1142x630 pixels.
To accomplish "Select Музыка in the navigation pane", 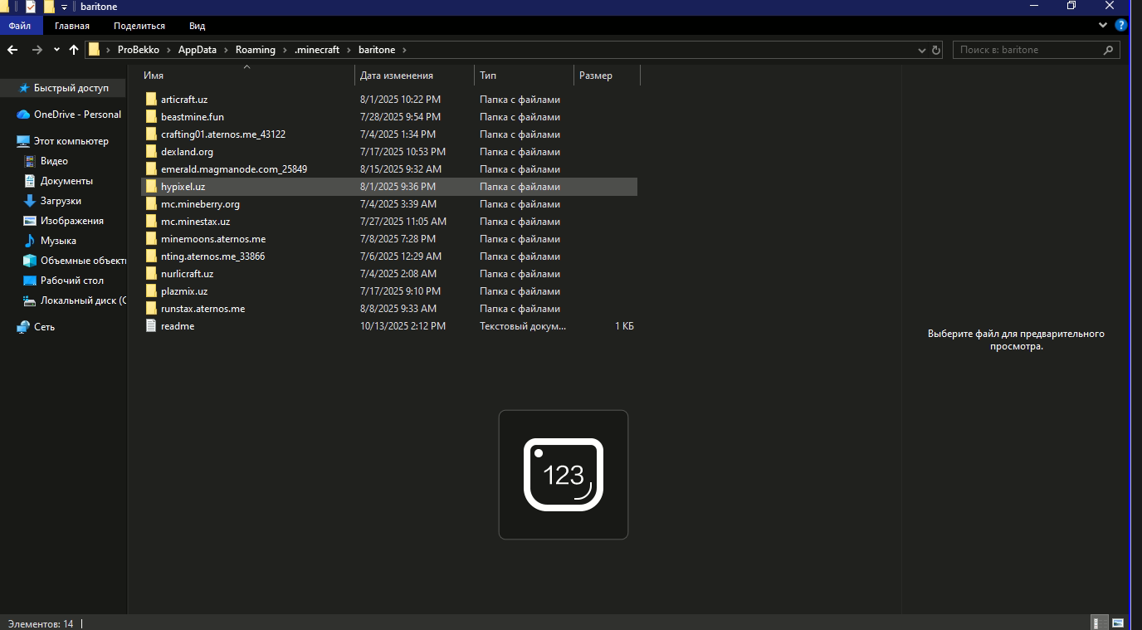I will (58, 241).
